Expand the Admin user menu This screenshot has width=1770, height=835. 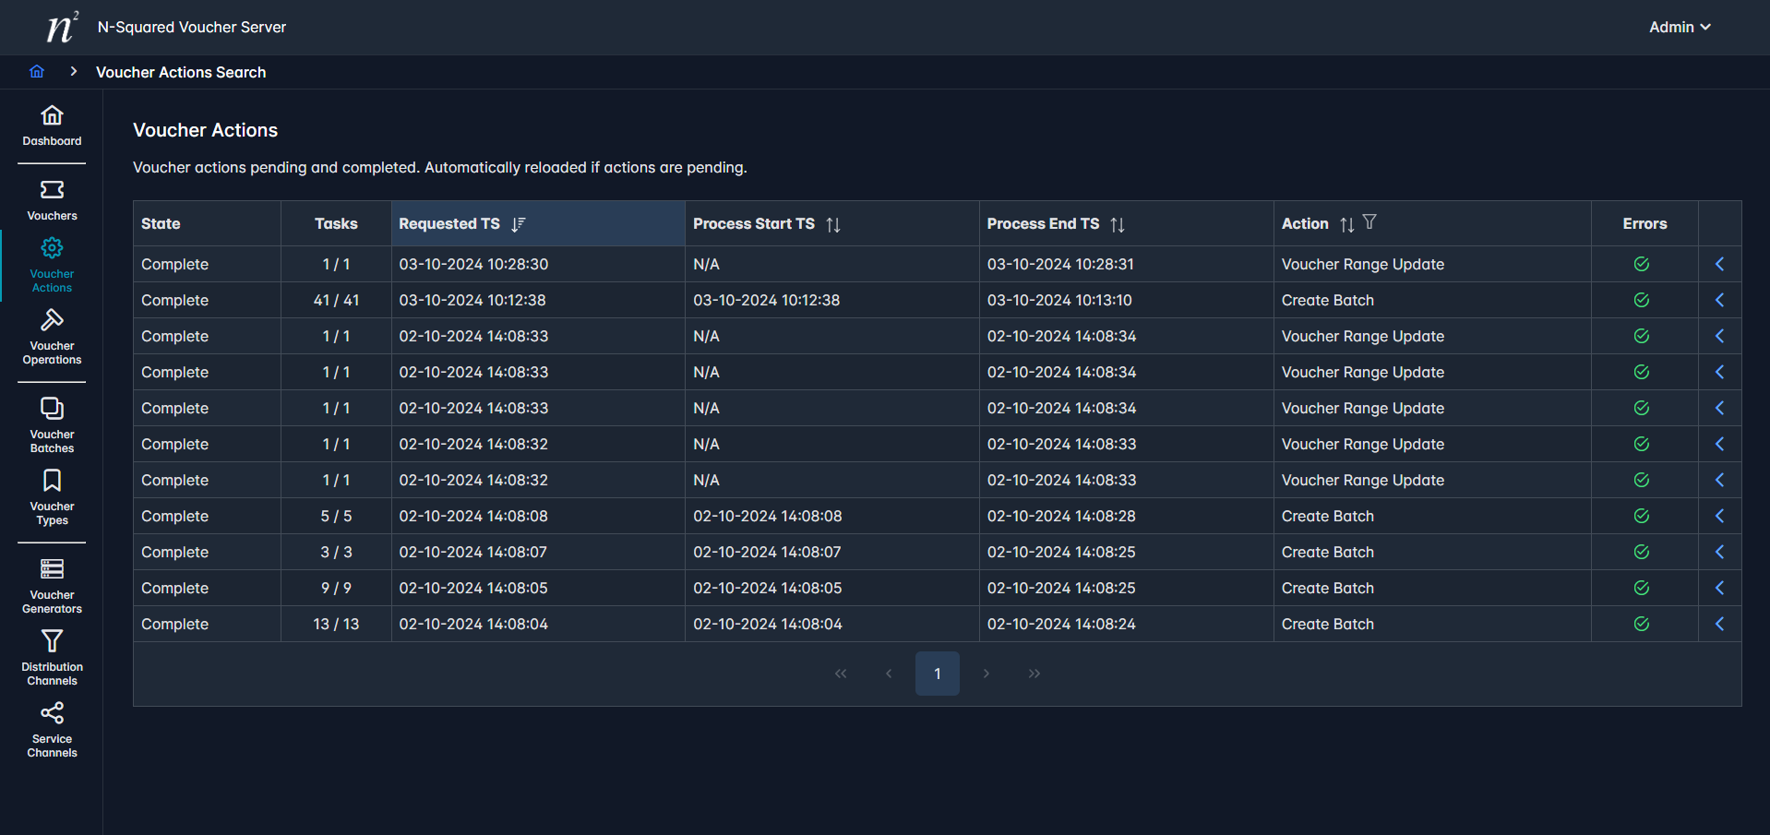pyautogui.click(x=1680, y=27)
